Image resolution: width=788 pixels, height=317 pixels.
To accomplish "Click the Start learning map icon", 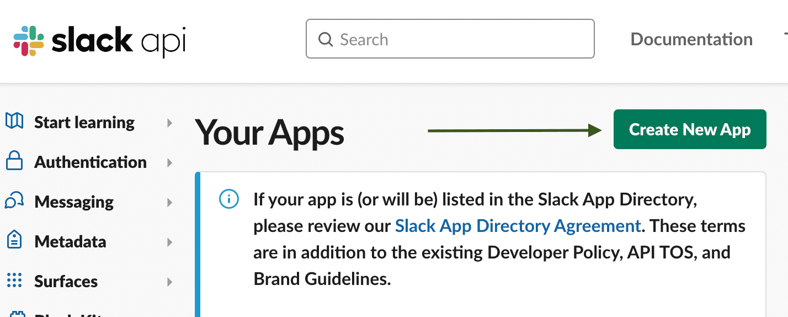I will click(14, 121).
